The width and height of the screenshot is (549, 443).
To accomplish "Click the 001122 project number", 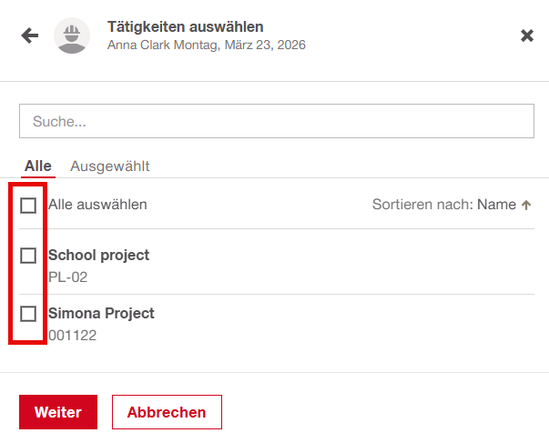I will [72, 335].
